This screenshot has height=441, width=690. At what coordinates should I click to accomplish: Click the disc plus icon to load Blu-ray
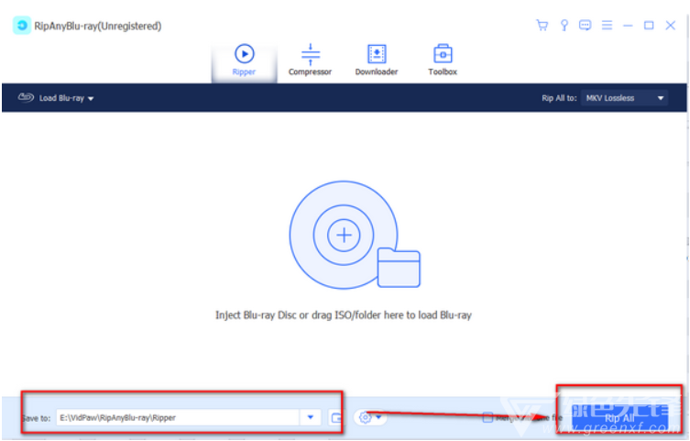point(344,235)
